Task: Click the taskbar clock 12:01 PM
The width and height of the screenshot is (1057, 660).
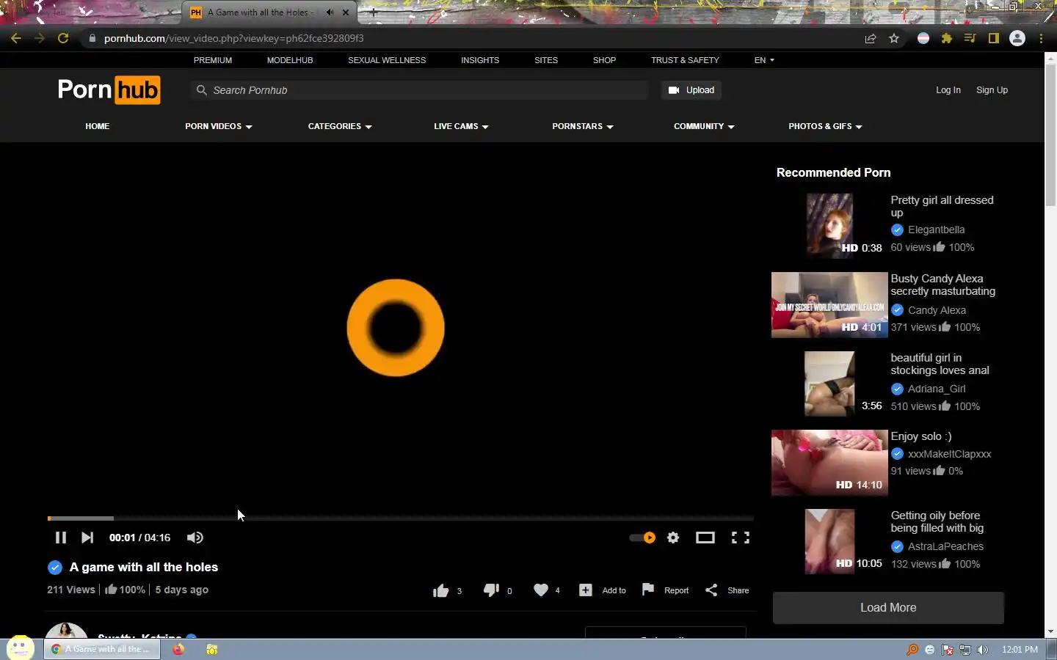Action: (1020, 650)
